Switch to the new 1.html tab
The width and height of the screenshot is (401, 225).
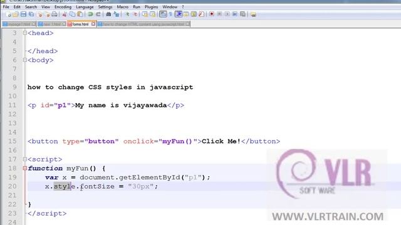51,24
